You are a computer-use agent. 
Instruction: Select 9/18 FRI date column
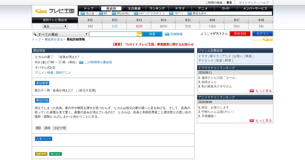tap(261, 23)
